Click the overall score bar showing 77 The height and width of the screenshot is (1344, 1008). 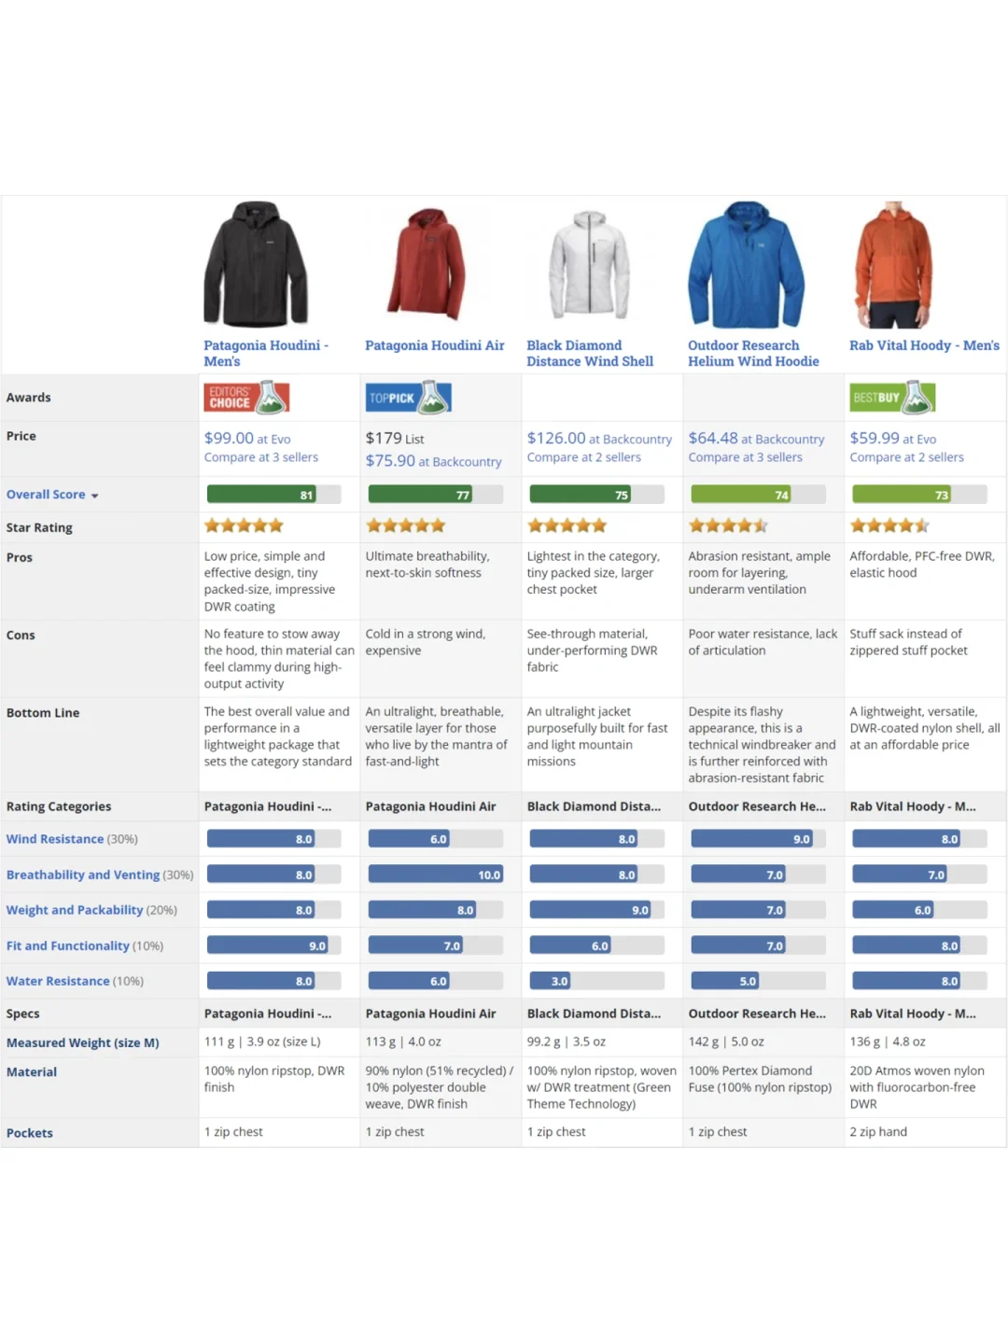pyautogui.click(x=435, y=495)
